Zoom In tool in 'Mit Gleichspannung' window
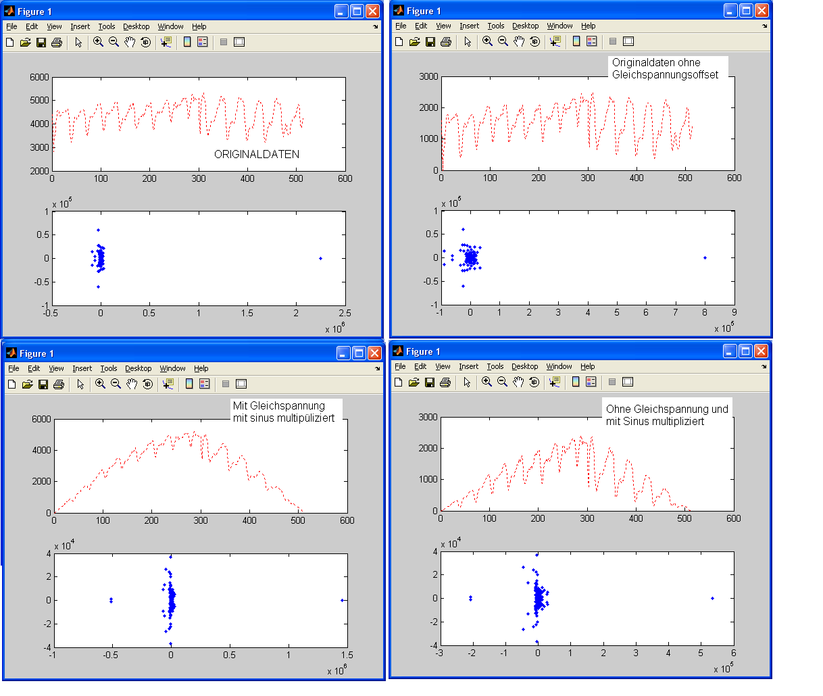The height and width of the screenshot is (696, 823). [x=101, y=384]
